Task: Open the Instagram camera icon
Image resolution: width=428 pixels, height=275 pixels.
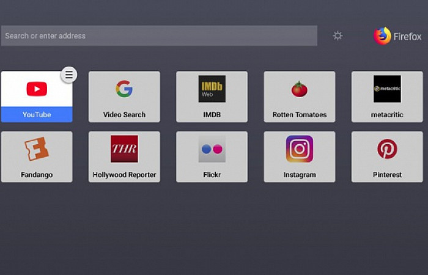Action: tap(299, 149)
